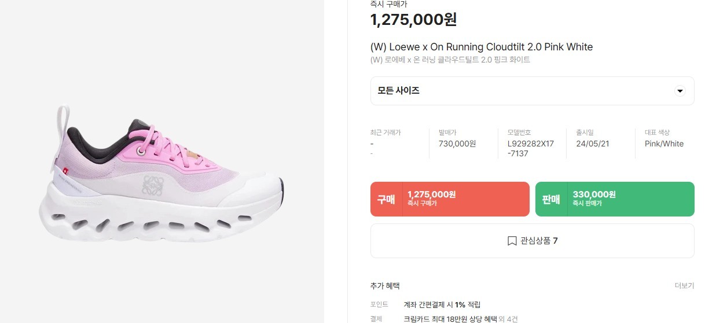This screenshot has height=323, width=705.
Task: Click the Korean product name subtitle
Action: pyautogui.click(x=450, y=60)
